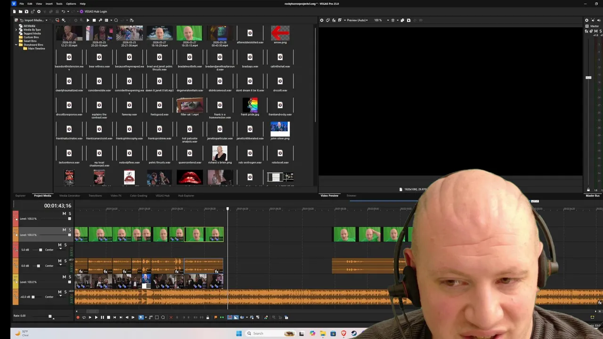Select arrow.png red arrow thumbnail
The width and height of the screenshot is (603, 339).
pyautogui.click(x=280, y=33)
